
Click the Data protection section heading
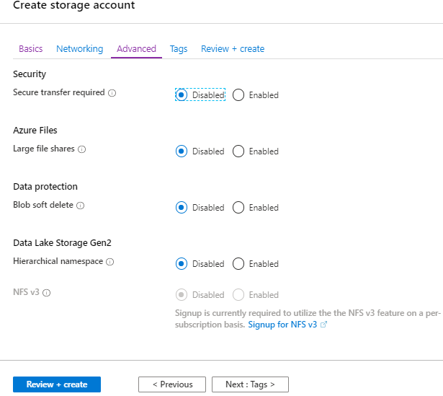point(45,187)
